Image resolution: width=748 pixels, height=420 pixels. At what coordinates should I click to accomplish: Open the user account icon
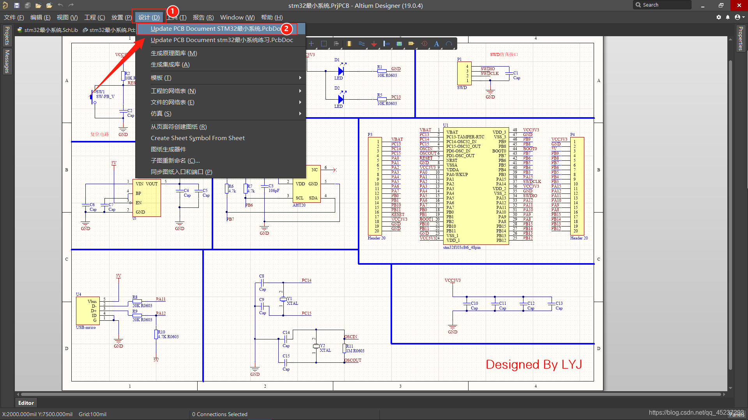pos(737,17)
